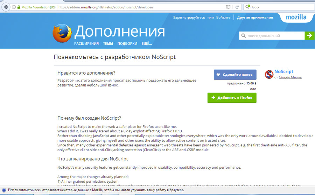Click the heading Почему был создан NoScript?

[89, 118]
